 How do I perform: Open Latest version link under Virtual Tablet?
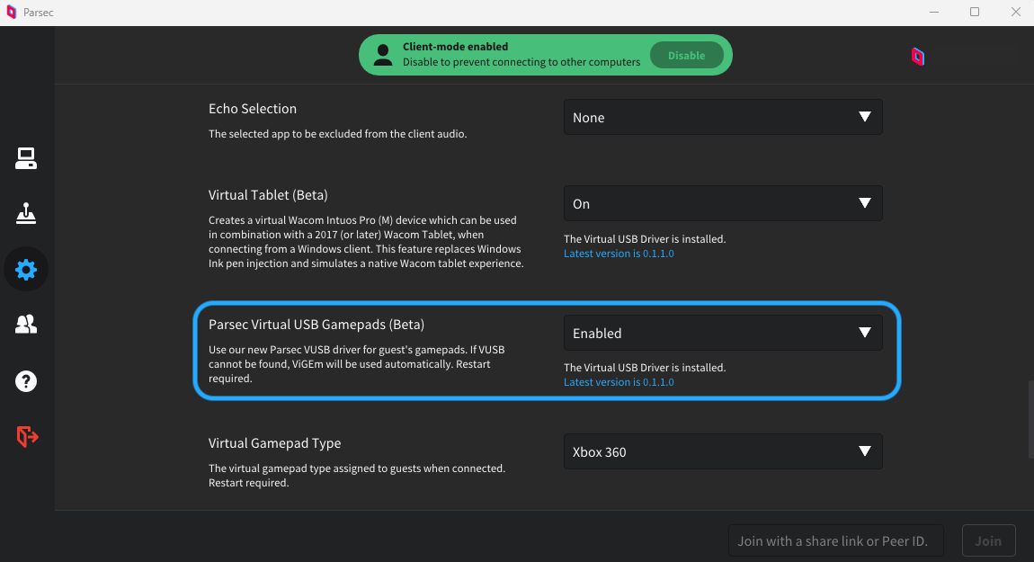pos(619,254)
